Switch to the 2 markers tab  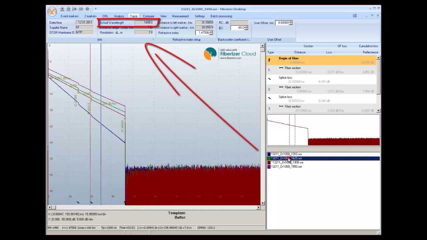pyautogui.click(x=90, y=16)
